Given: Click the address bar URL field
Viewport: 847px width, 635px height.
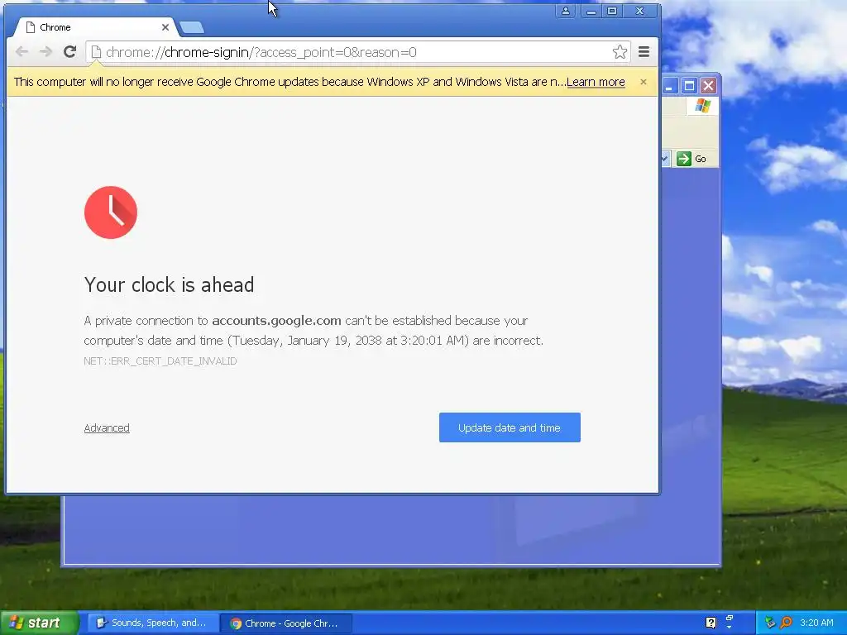Looking at the screenshot, I should pos(357,52).
